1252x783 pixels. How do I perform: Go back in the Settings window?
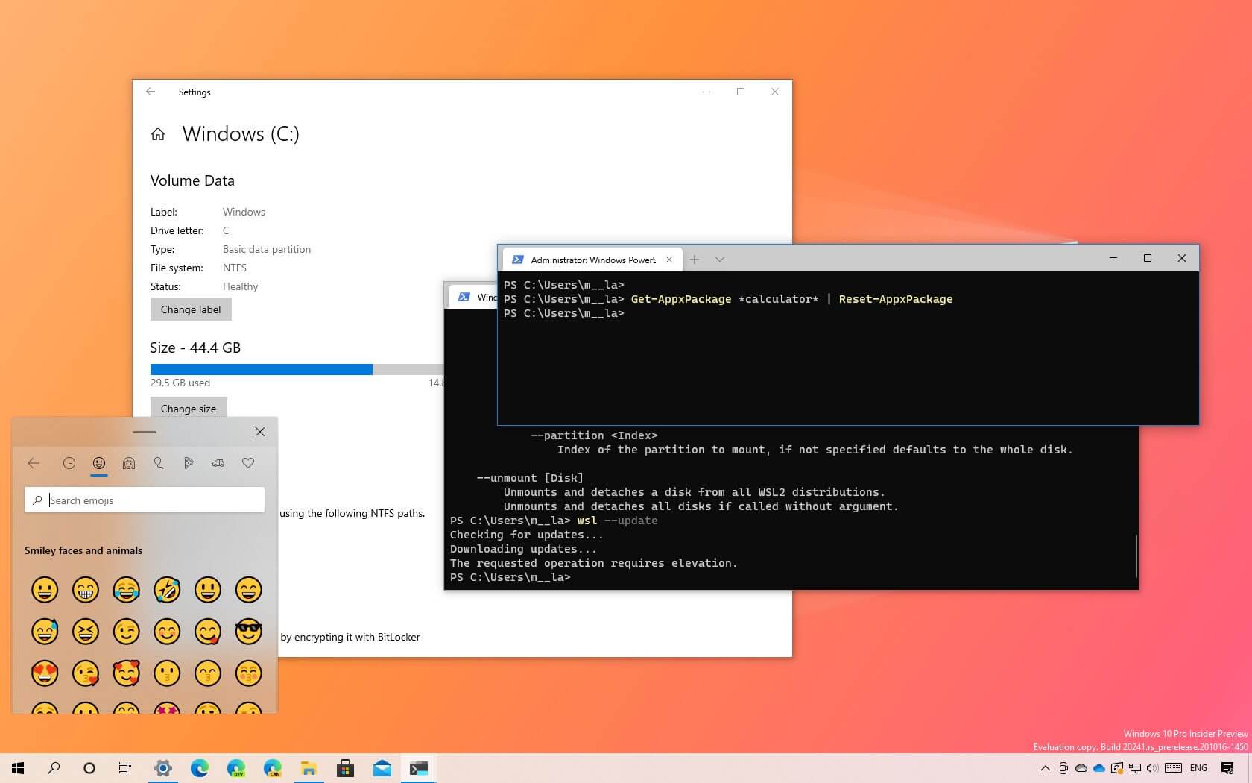[x=151, y=92]
